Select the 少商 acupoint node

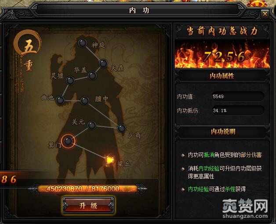pos(122,128)
